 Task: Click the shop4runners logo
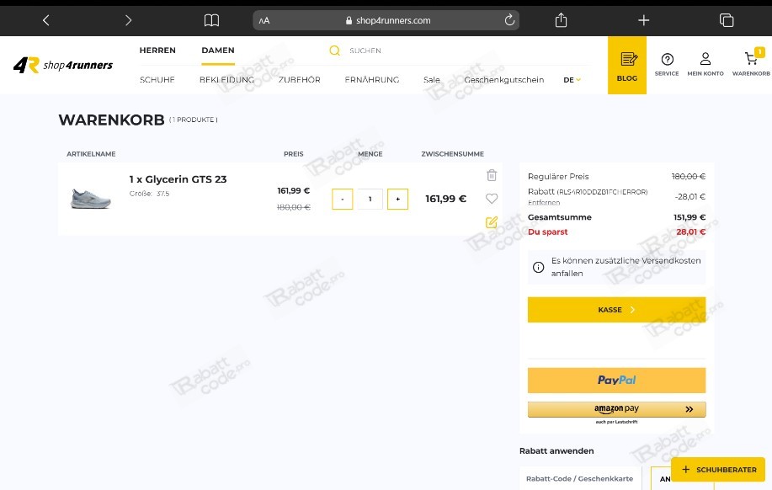63,65
